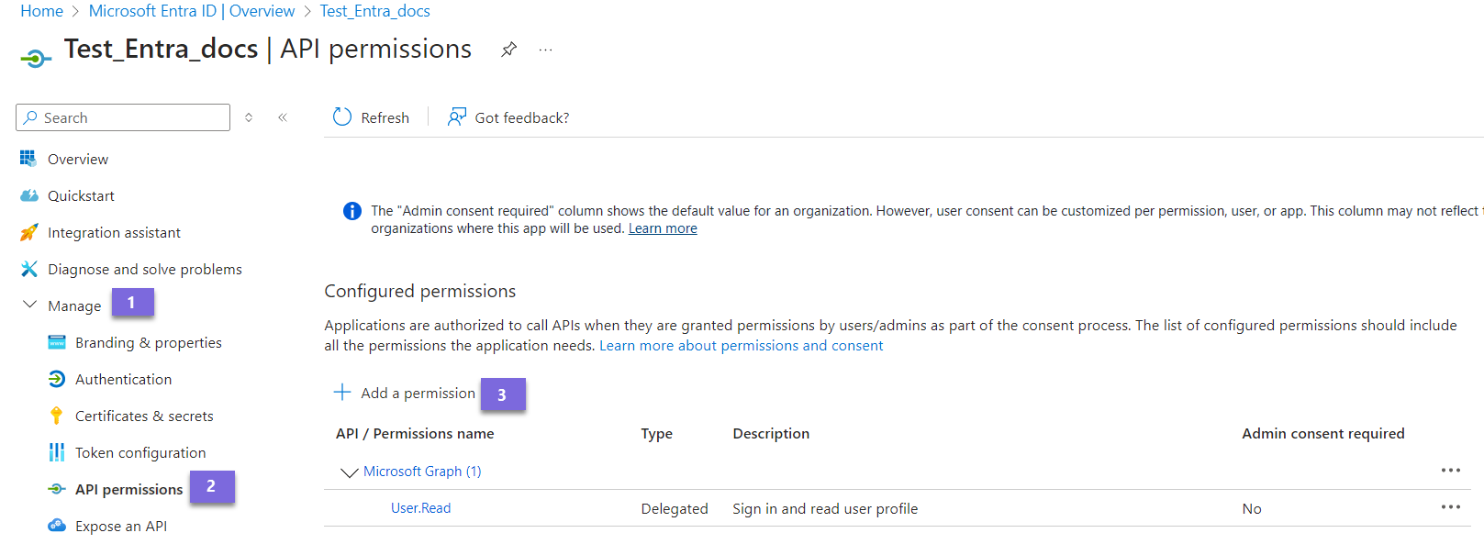
Task: Collapse the Manage section
Action: (x=29, y=304)
